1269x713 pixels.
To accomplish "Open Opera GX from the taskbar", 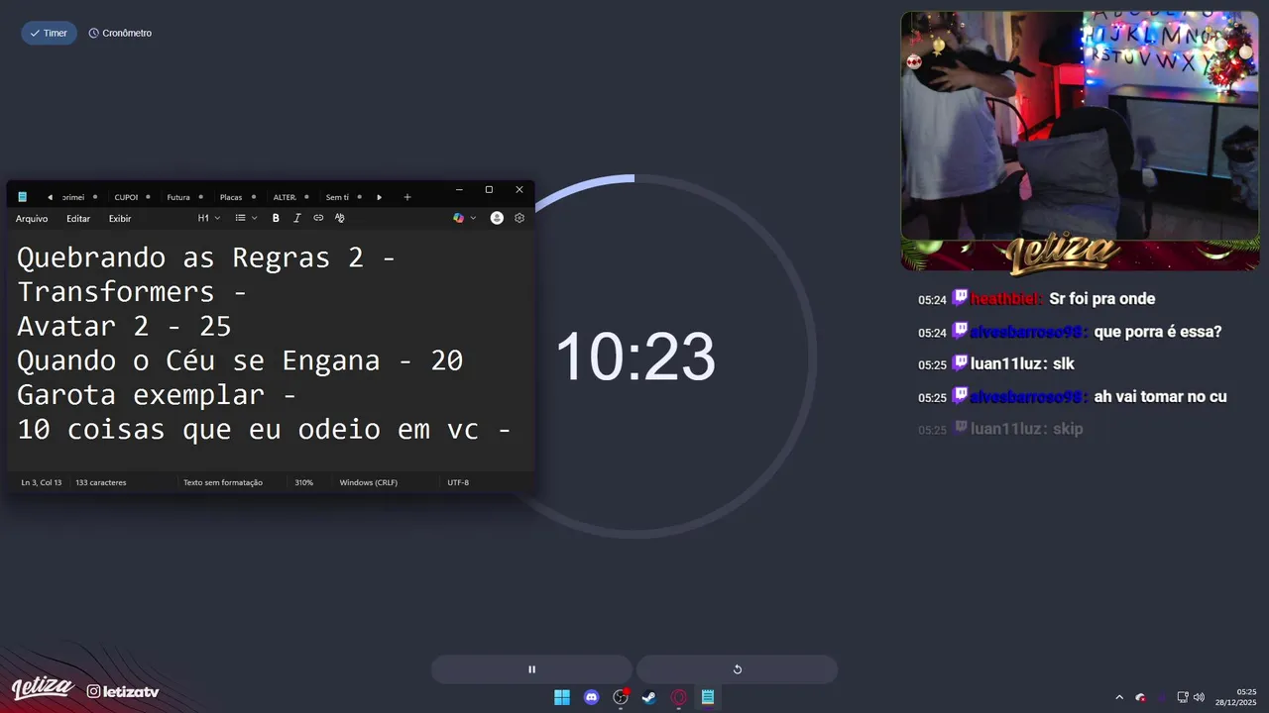I will (x=679, y=697).
